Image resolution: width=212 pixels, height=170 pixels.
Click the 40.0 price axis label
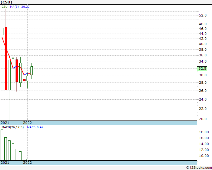(203, 44)
